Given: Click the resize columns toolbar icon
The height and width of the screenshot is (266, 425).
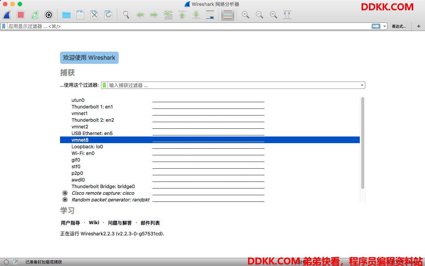Looking at the screenshot, I should (288, 15).
